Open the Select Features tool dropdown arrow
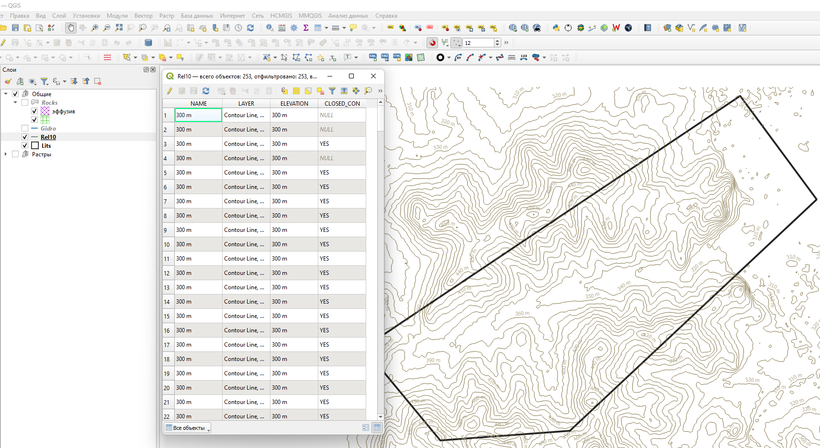Image resolution: width=820 pixels, height=448 pixels. pyautogui.click(x=135, y=57)
